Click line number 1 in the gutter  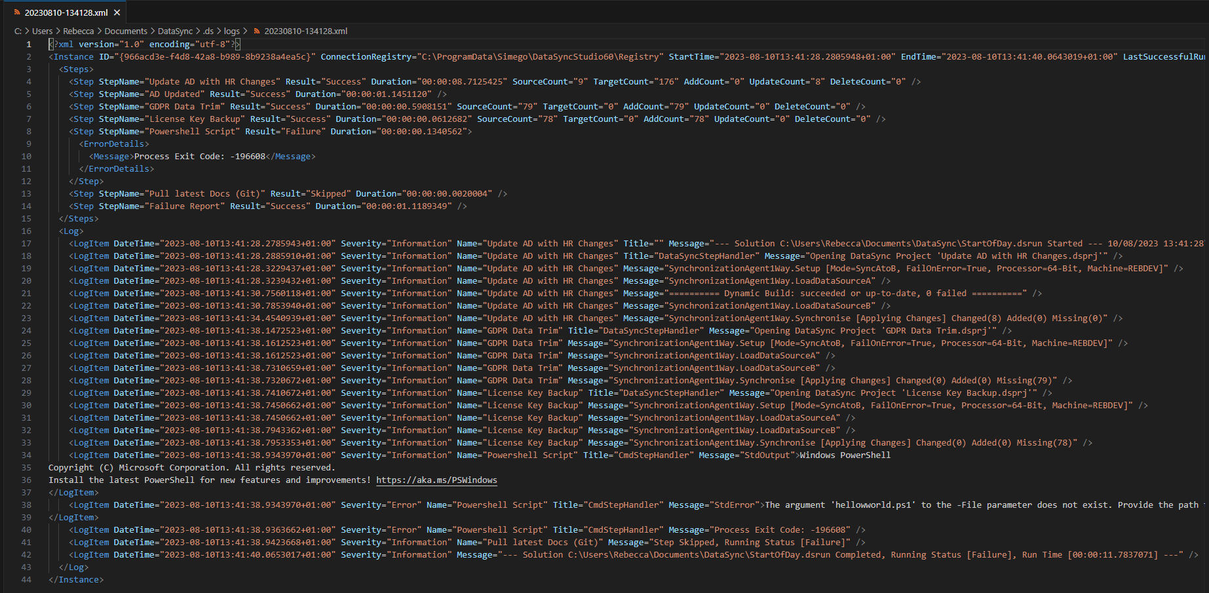coord(28,45)
